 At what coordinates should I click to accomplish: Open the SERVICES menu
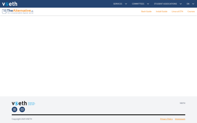(118, 4)
